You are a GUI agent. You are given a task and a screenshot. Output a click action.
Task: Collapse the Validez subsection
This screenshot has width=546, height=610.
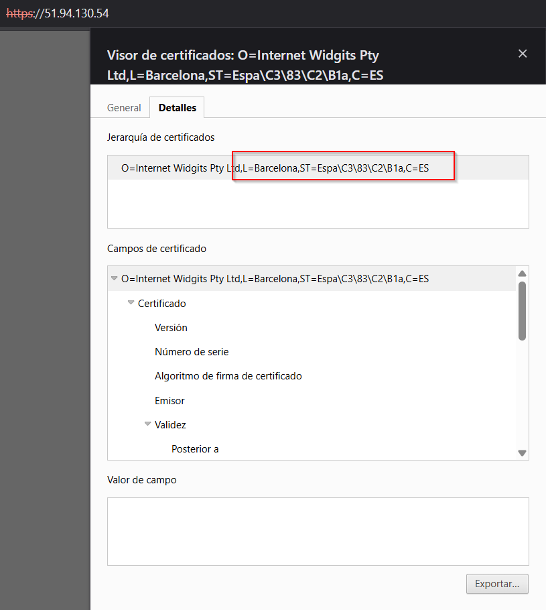coord(147,424)
